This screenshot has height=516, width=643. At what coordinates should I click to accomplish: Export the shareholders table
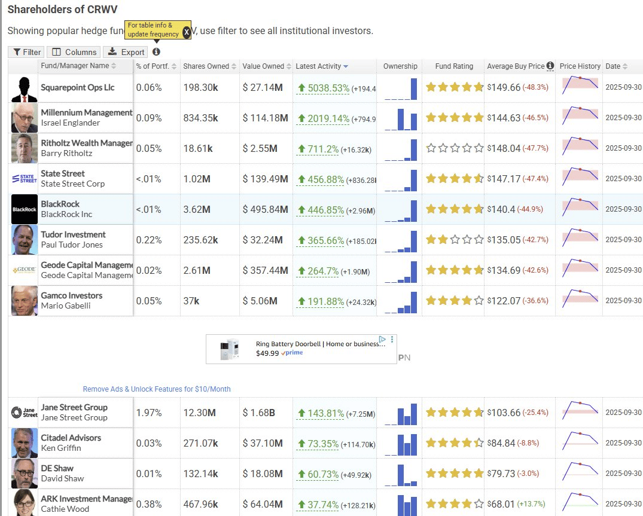pos(126,52)
